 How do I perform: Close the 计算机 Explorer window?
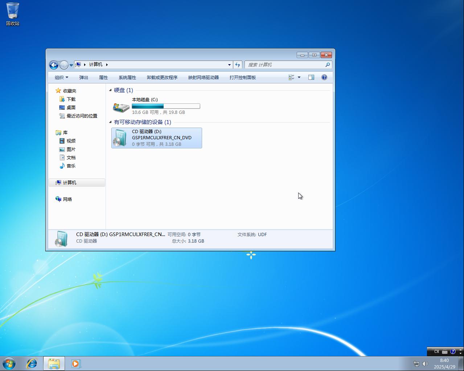point(326,55)
